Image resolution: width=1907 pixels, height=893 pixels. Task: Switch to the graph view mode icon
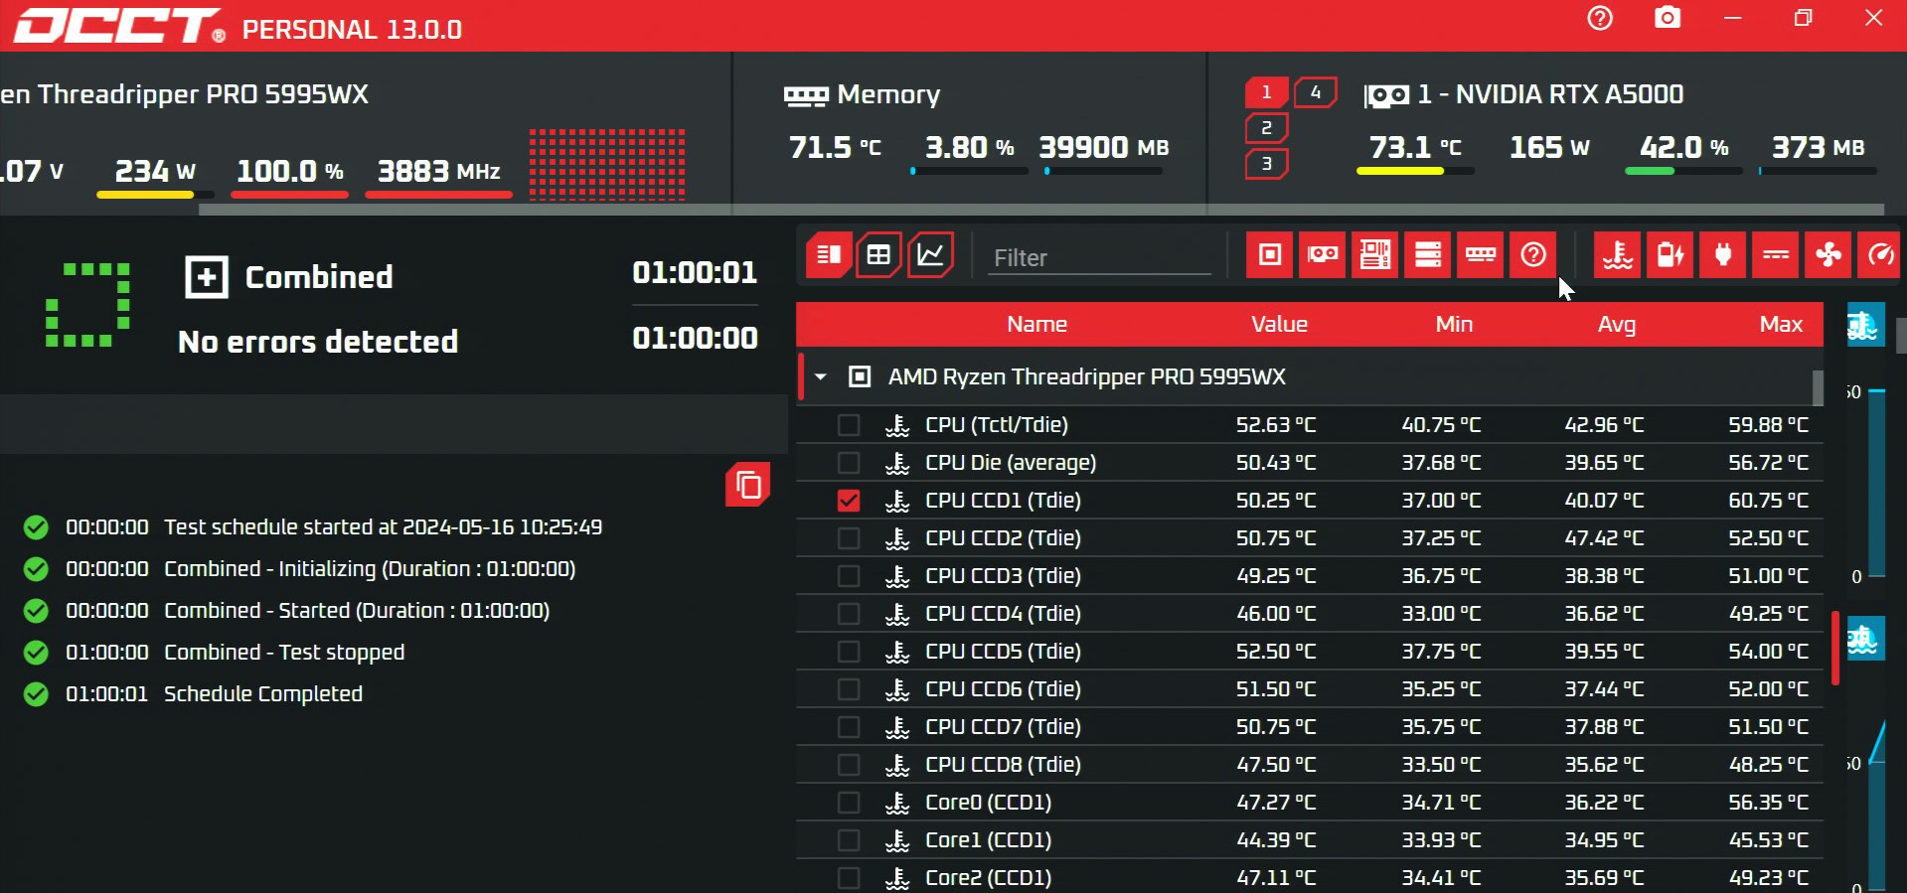pos(931,255)
